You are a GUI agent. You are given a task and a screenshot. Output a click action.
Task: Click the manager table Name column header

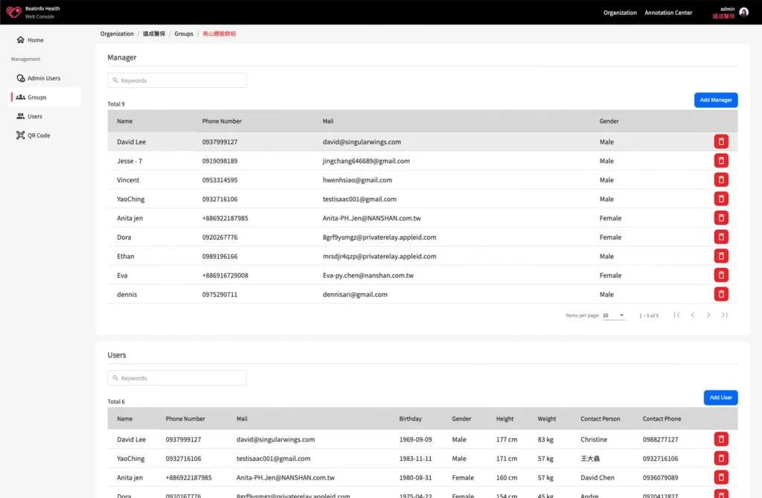pos(124,121)
